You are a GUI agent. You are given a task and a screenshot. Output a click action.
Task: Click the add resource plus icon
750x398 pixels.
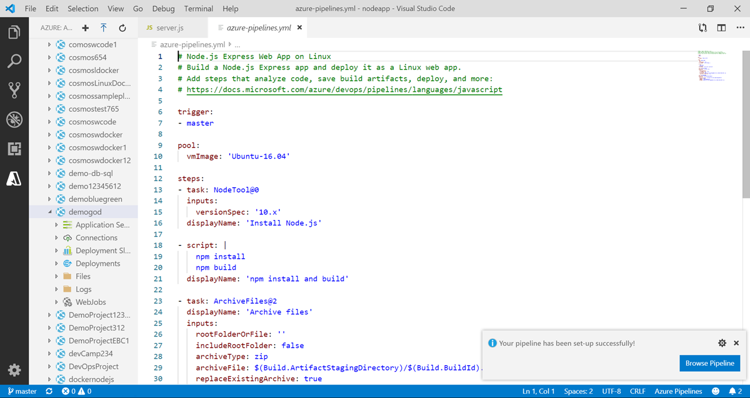[x=84, y=28]
